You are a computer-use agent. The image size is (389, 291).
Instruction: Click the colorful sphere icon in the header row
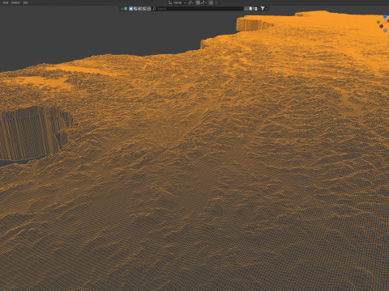click(126, 9)
